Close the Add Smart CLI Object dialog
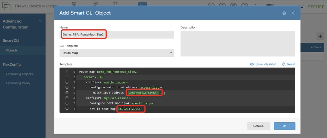Viewport: 327px width, 138px height. pos(293,13)
